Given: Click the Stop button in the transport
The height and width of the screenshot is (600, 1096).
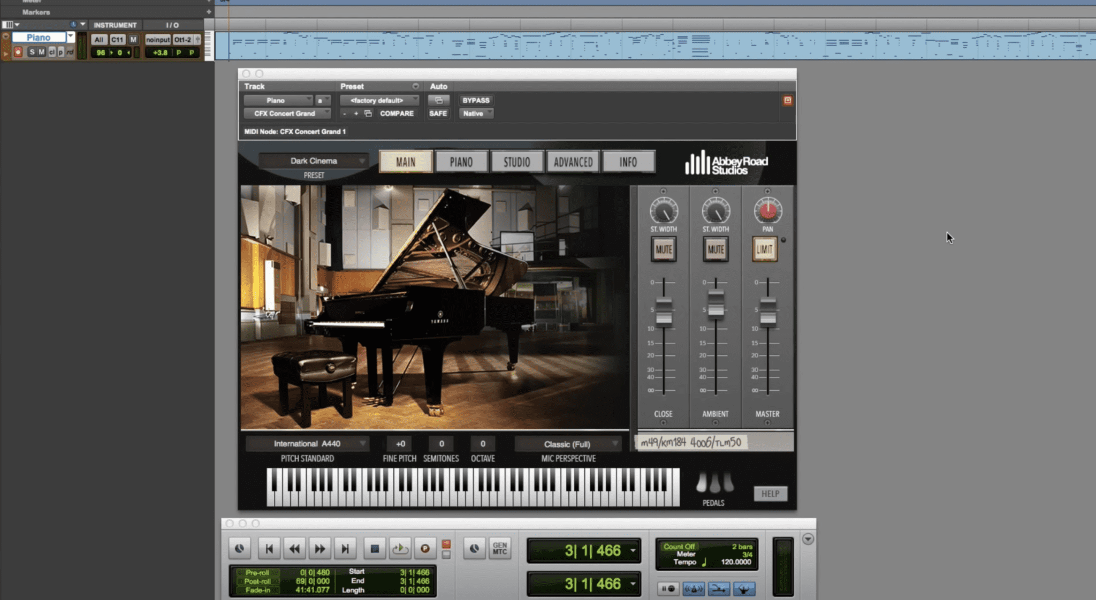Looking at the screenshot, I should tap(375, 549).
